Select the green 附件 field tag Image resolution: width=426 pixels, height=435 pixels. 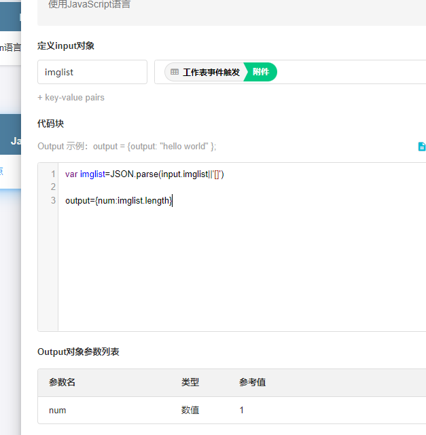coord(262,72)
